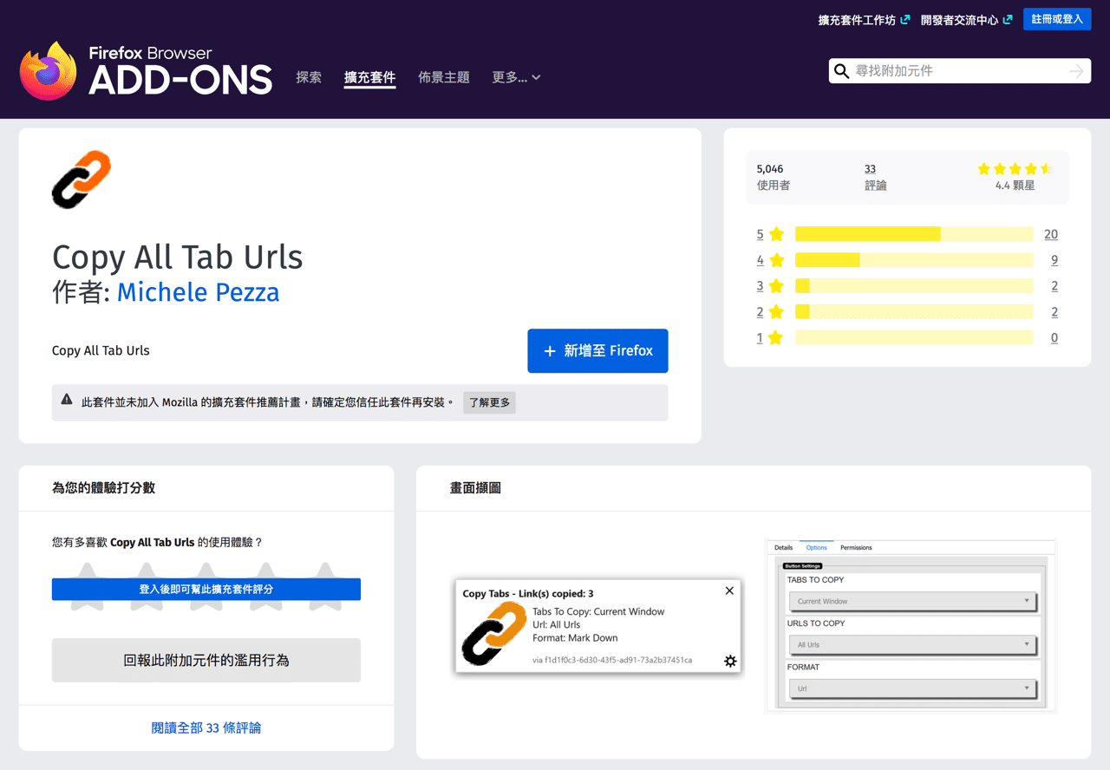
Task: Open the 了解更多 button
Action: tap(489, 402)
